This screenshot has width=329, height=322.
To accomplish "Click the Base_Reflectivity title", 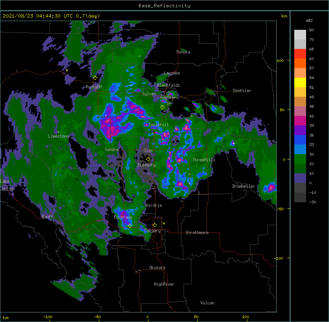I will (x=164, y=6).
